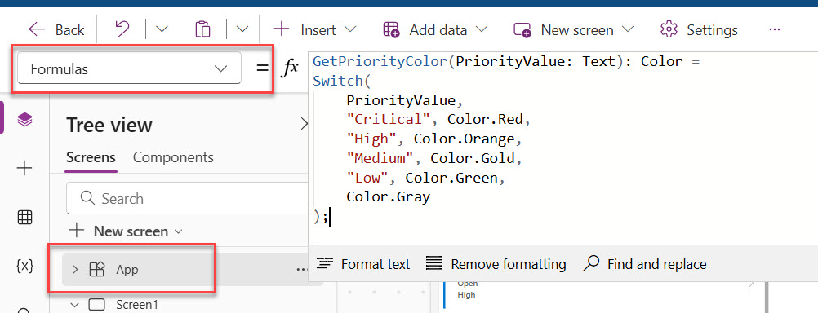
Task: Click the fx formula icon
Action: click(x=290, y=68)
